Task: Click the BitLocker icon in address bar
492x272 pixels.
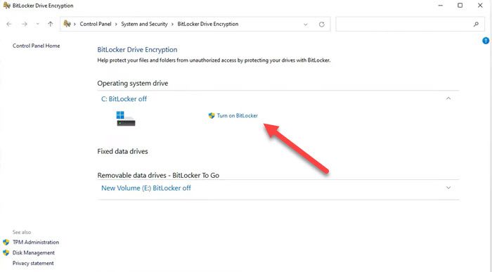Action: click(67, 24)
